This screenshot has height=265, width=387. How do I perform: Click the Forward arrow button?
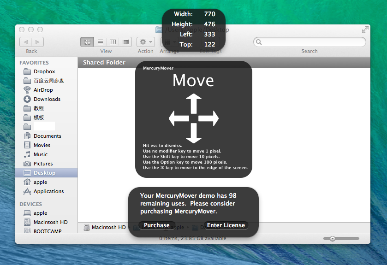[x=37, y=42]
